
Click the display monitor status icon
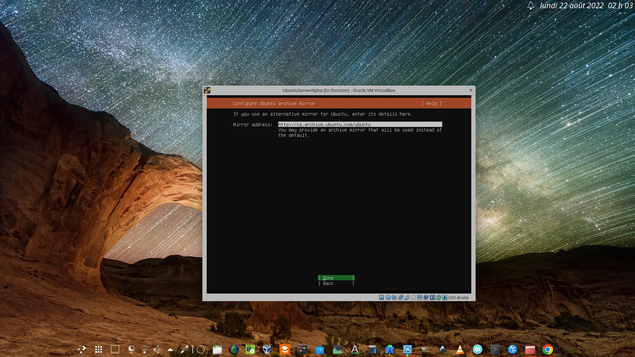(x=420, y=297)
